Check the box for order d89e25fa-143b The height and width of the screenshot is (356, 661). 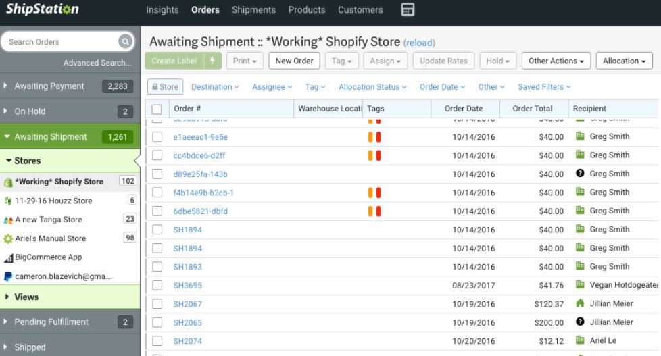pos(157,174)
